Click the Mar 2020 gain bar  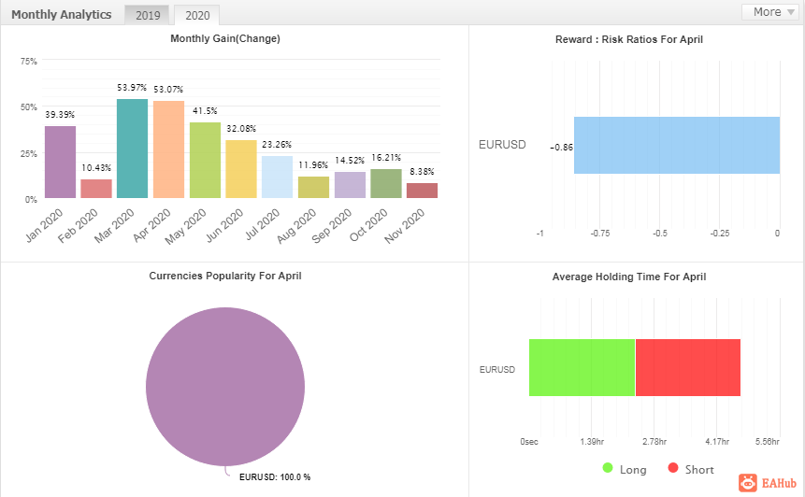132,149
